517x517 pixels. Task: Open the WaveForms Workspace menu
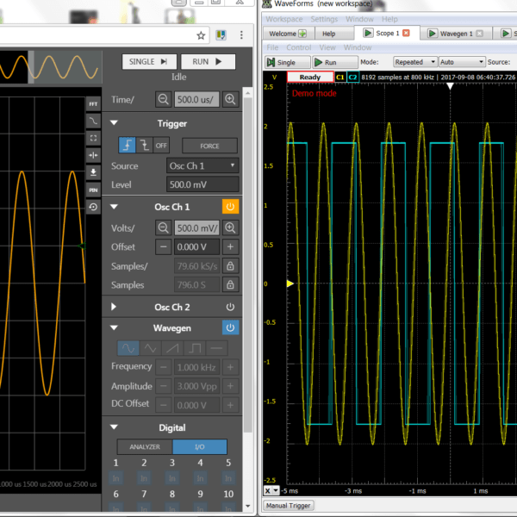click(283, 19)
